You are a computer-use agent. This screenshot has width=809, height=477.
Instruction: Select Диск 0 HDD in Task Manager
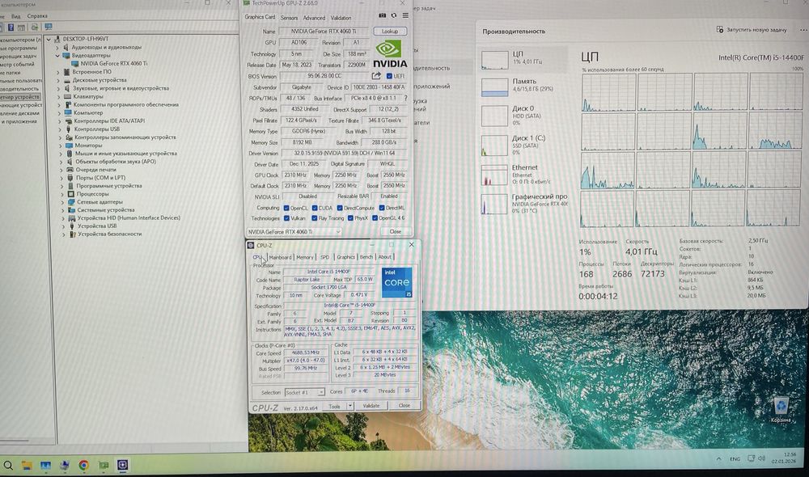pyautogui.click(x=523, y=116)
